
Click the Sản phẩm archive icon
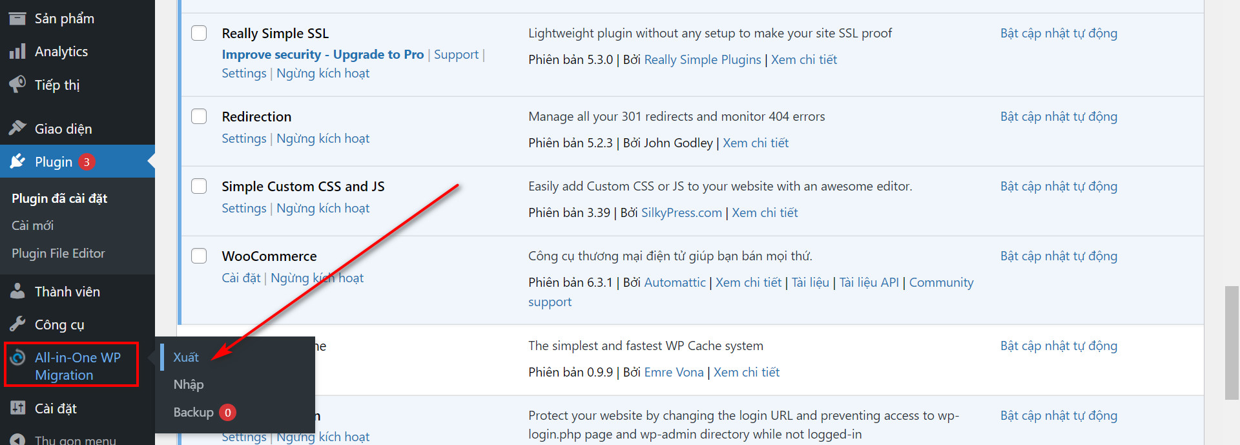pyautogui.click(x=17, y=18)
